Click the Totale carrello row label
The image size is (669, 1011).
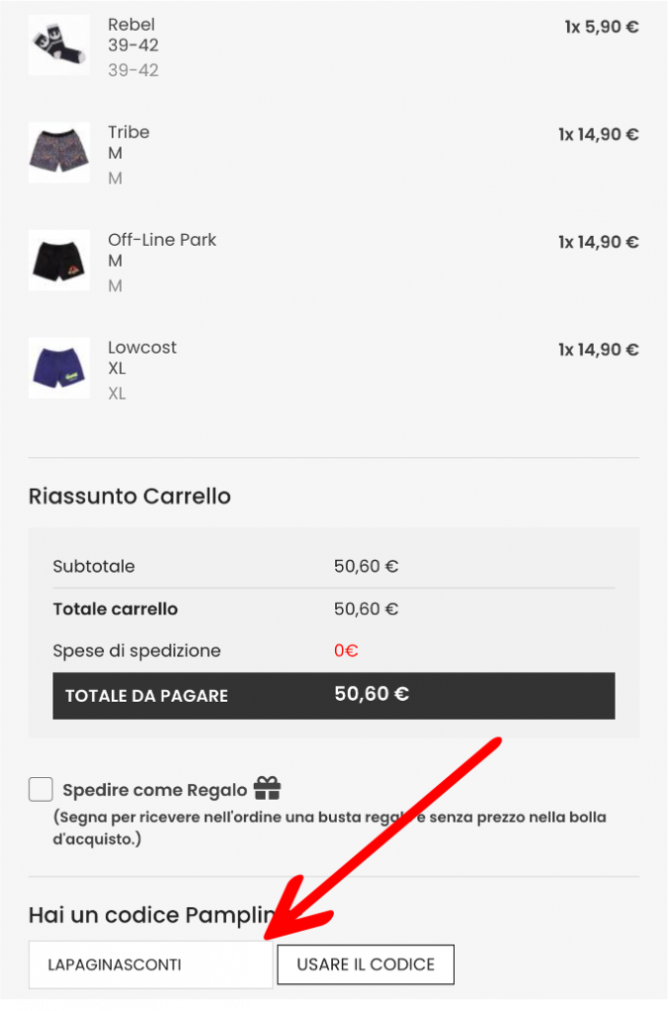point(116,609)
